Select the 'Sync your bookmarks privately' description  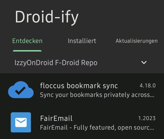[x=97, y=95]
